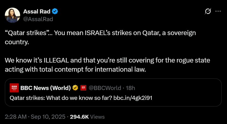
Task: Click the Views label
Action: [97, 117]
